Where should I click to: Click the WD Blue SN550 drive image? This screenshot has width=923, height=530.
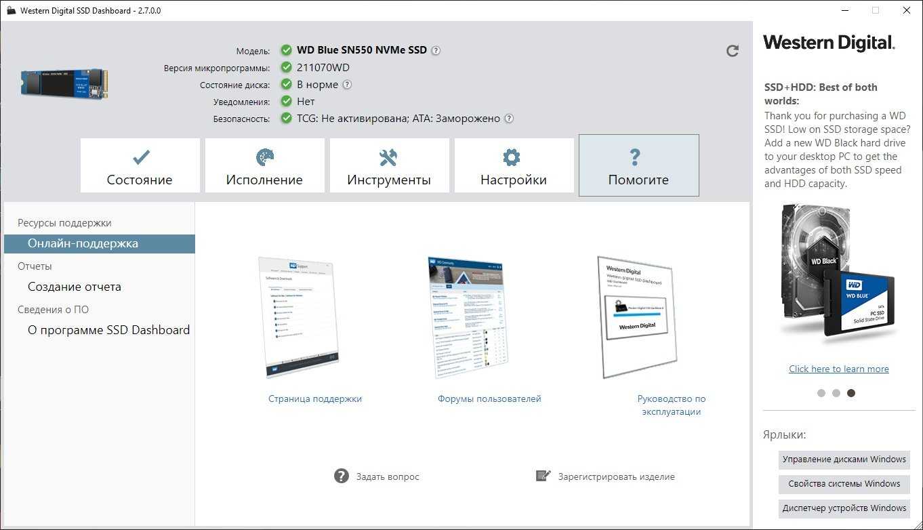64,83
